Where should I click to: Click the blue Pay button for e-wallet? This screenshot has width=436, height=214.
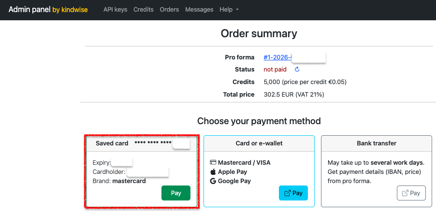coord(293,193)
